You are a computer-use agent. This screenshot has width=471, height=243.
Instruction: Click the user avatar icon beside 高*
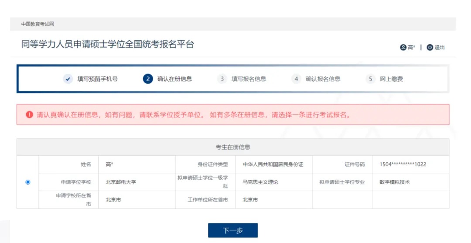[403, 48]
